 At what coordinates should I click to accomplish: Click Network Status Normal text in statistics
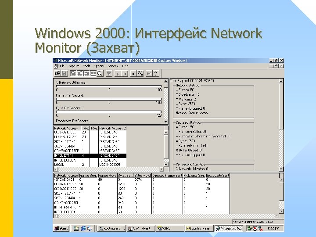[x=191, y=113]
